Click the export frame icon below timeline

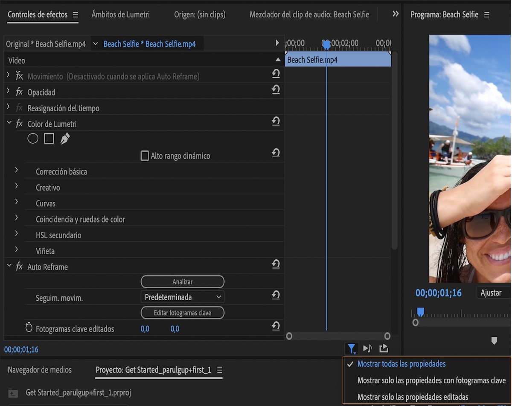pyautogui.click(x=384, y=349)
